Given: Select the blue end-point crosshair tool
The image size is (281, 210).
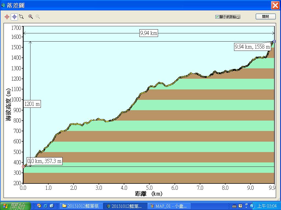Looking at the screenshot, I should pyautogui.click(x=14, y=17).
